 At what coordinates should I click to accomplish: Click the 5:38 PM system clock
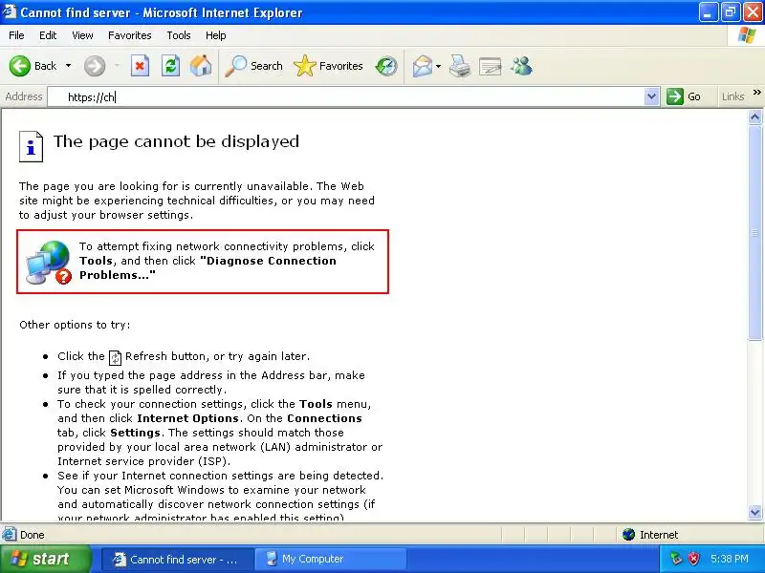point(729,559)
